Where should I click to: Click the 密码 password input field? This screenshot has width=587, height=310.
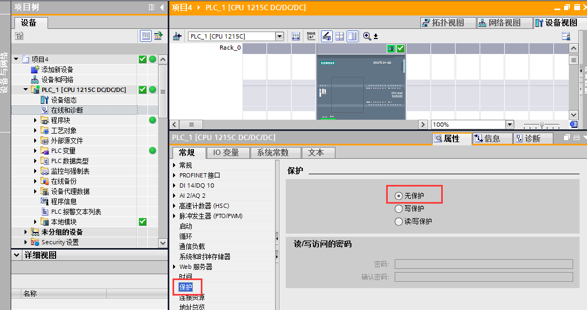(x=484, y=264)
